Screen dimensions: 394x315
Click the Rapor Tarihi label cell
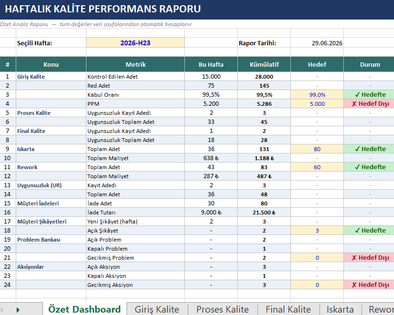[264, 42]
